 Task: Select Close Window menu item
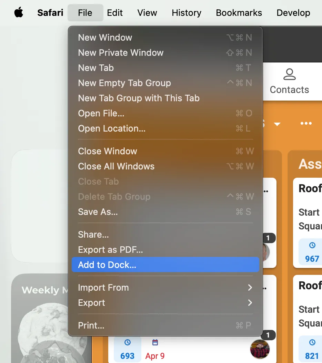(165, 151)
